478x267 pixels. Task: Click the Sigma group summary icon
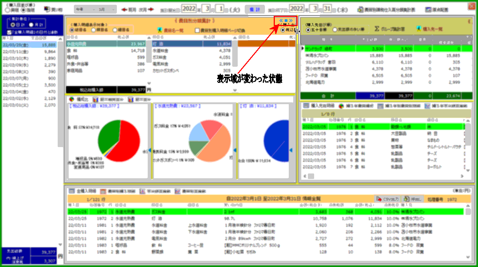377,29
